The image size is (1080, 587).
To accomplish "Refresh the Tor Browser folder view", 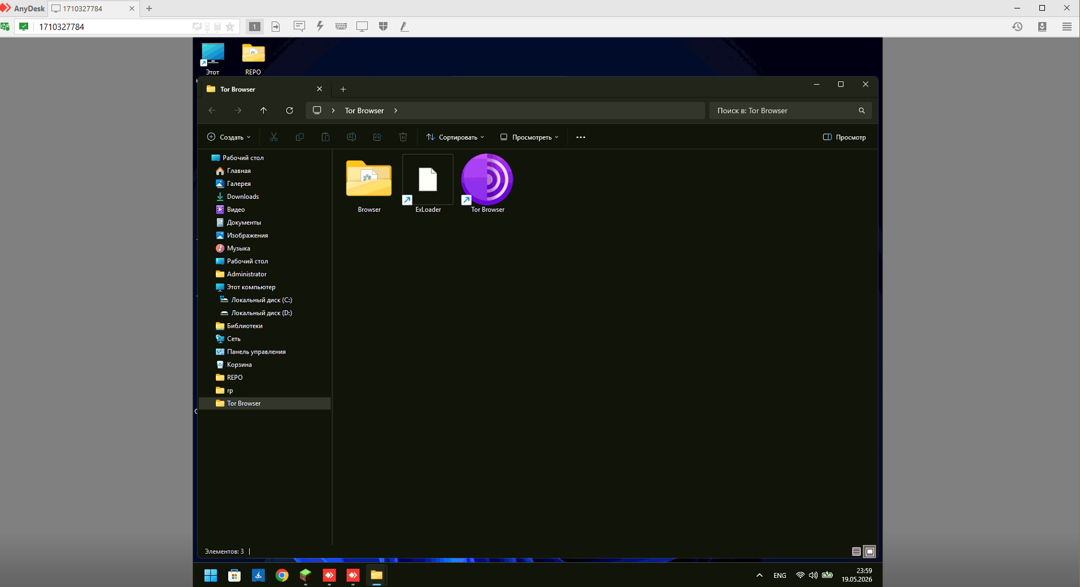I will click(289, 111).
